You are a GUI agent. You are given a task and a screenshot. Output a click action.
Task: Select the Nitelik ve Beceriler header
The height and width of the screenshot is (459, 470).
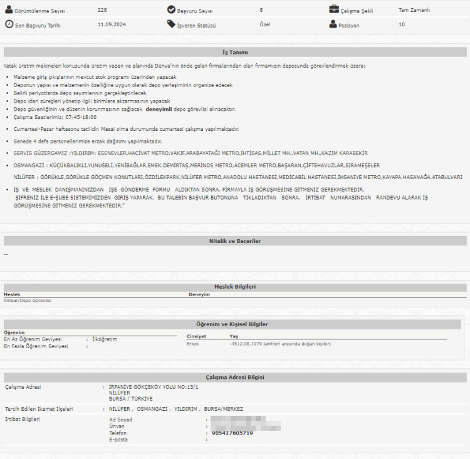(235, 240)
